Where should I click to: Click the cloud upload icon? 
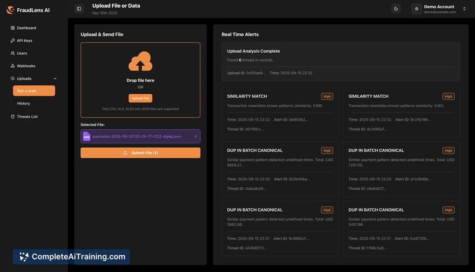point(140,62)
